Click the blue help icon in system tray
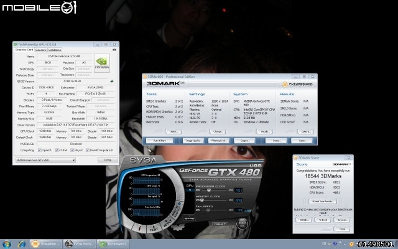Screen dimensions: 398x249 [x=335, y=243]
